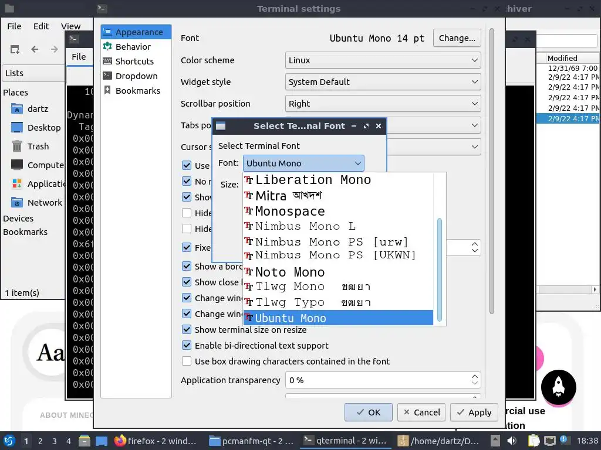Open the Behavior settings category
Screen dimensions: 601x450
coord(136,47)
